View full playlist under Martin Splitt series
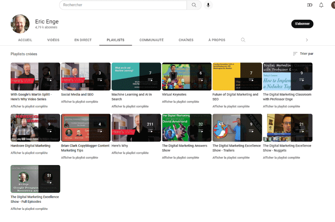 29,106
